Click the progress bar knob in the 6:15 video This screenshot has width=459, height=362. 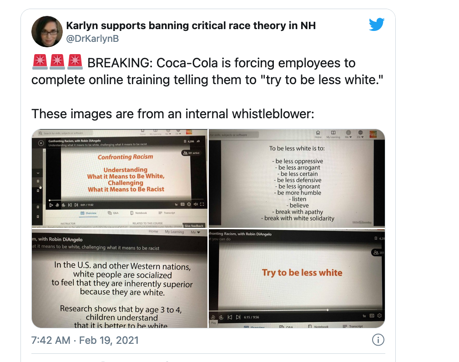point(327,310)
